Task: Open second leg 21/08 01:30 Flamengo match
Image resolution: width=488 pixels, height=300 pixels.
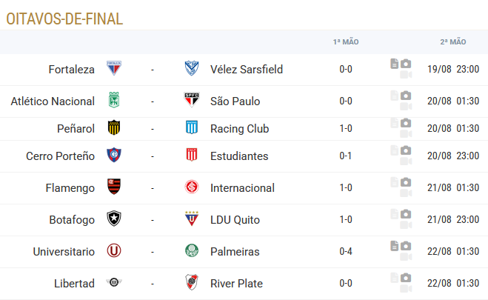Action: (x=453, y=187)
